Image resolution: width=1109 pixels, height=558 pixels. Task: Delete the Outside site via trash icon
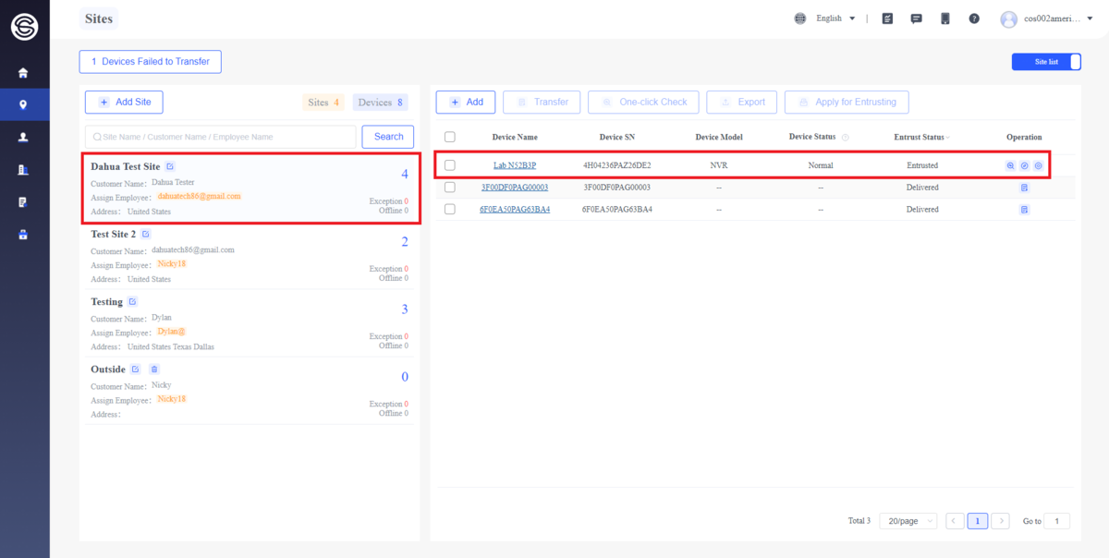[x=154, y=370]
